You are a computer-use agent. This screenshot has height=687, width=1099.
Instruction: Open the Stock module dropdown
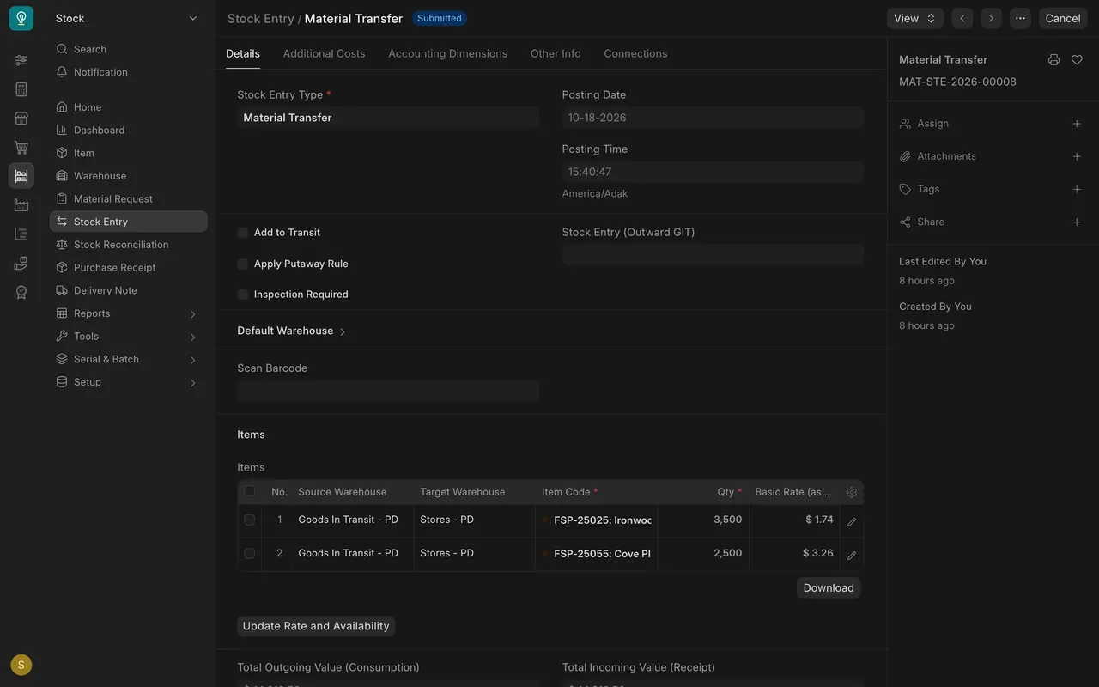tap(127, 18)
